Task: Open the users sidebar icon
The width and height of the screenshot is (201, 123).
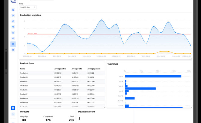Action: (13, 33)
